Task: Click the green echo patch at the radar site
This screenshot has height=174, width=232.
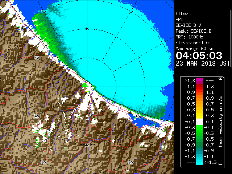Action: (x=84, y=85)
